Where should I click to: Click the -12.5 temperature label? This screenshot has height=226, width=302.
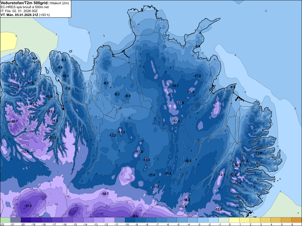[183, 207]
